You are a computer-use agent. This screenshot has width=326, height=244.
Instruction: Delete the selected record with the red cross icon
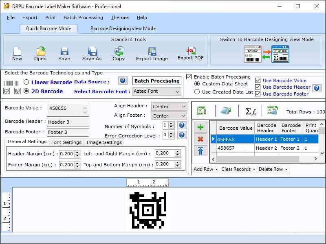(x=200, y=138)
